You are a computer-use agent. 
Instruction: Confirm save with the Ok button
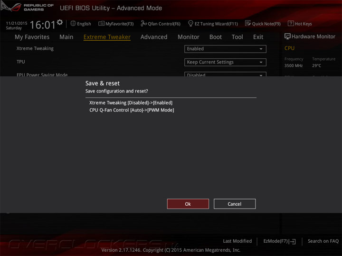pos(188,204)
